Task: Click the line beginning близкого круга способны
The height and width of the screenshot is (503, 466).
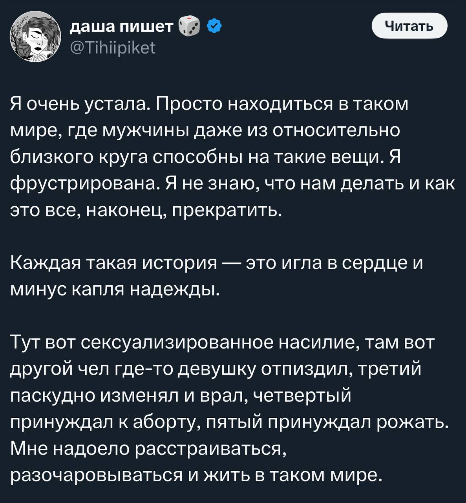Action: click(205, 157)
